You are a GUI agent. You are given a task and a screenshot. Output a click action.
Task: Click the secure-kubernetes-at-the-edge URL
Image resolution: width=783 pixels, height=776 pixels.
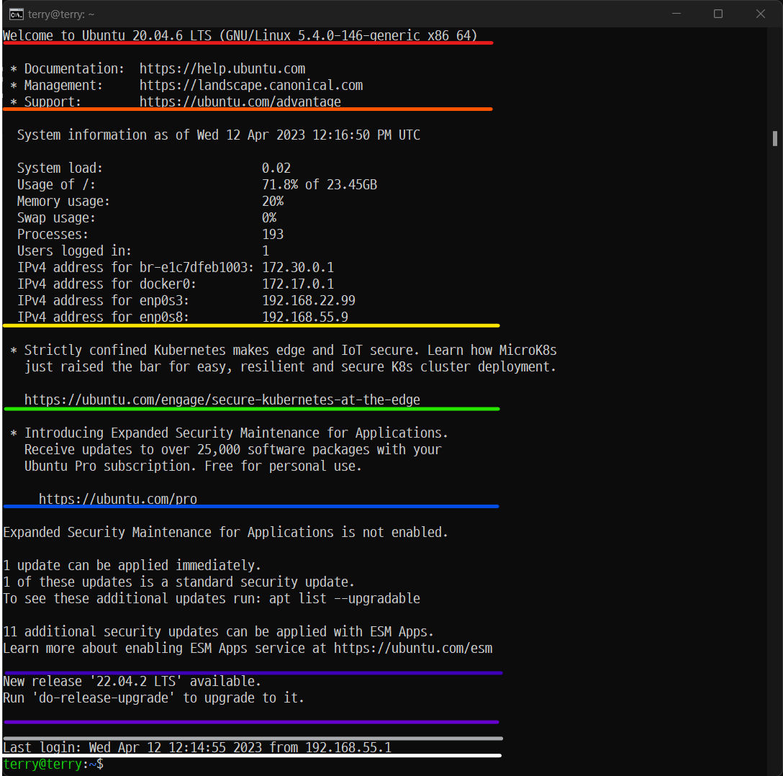coord(222,400)
